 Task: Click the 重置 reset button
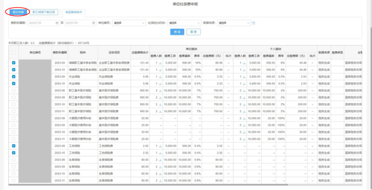pos(194,32)
